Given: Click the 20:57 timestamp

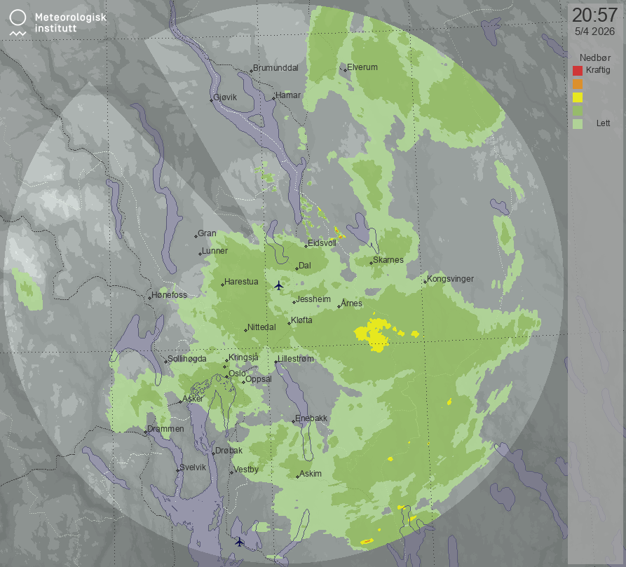Looking at the screenshot, I should point(594,15).
